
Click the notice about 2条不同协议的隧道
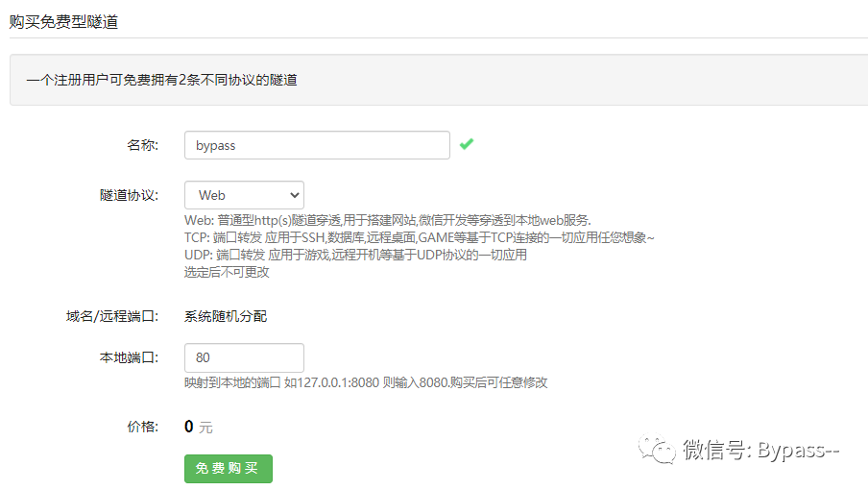click(161, 81)
